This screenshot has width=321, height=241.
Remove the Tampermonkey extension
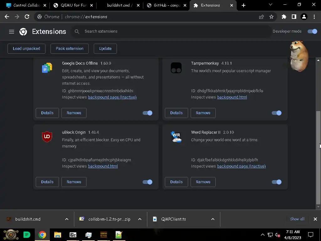[x=203, y=113]
